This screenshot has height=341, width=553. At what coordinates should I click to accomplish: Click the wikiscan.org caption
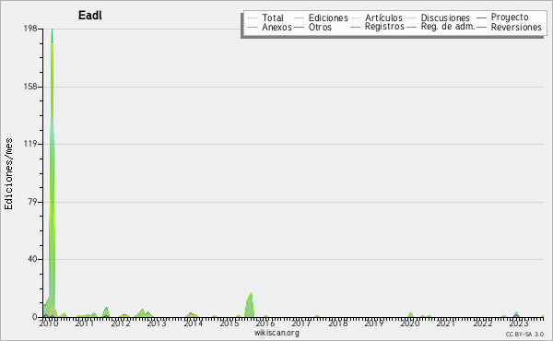point(276,333)
